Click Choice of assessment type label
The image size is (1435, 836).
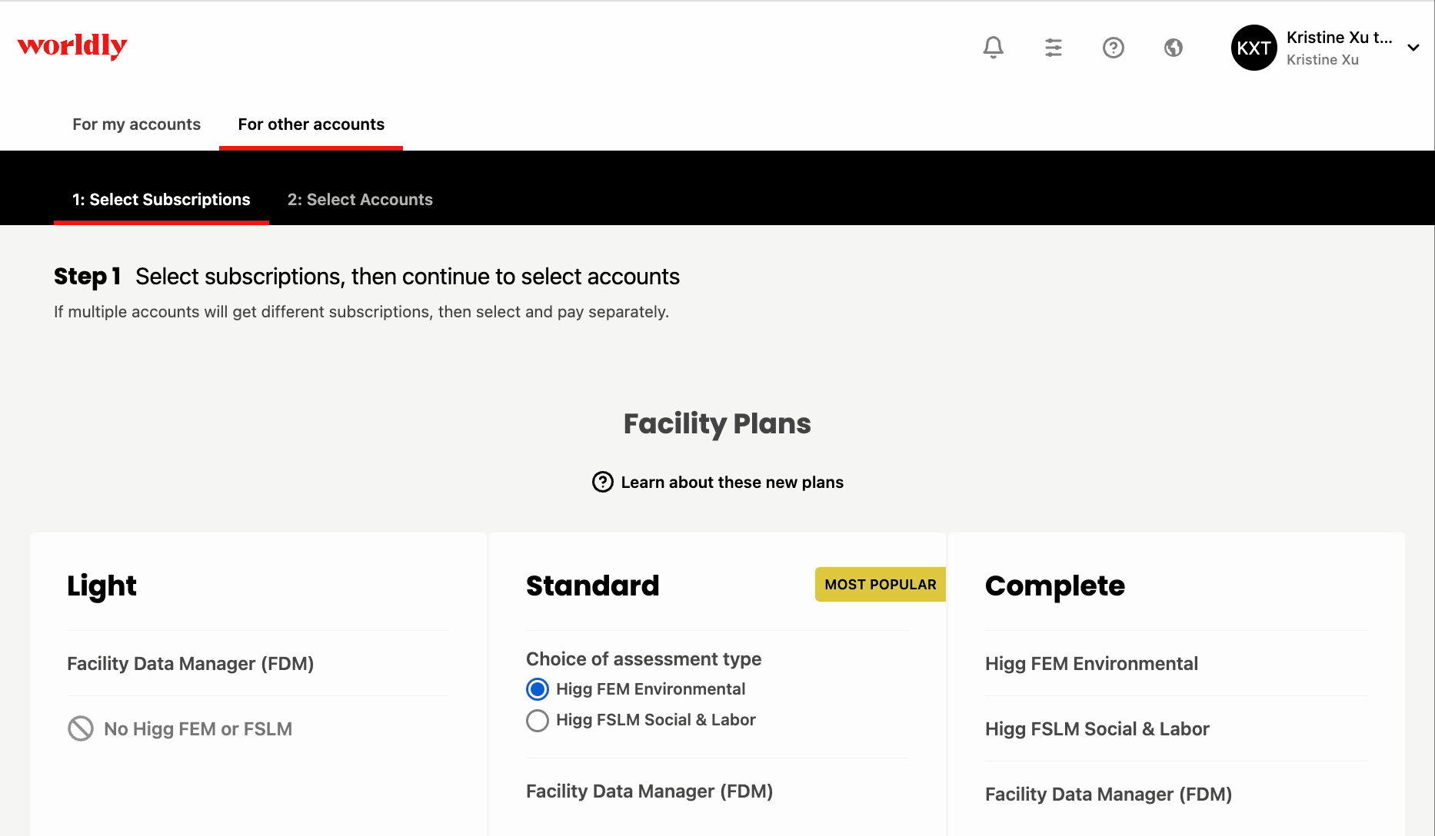[644, 659]
